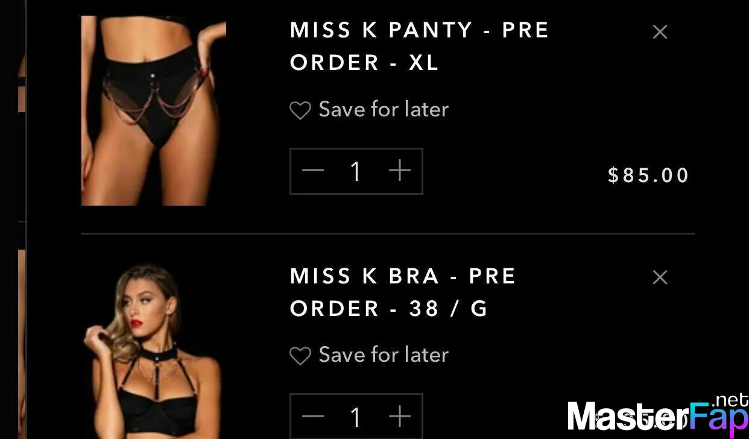The image size is (749, 439).
Task: Click the heart icon under Miss K Panty
Action: coord(300,110)
